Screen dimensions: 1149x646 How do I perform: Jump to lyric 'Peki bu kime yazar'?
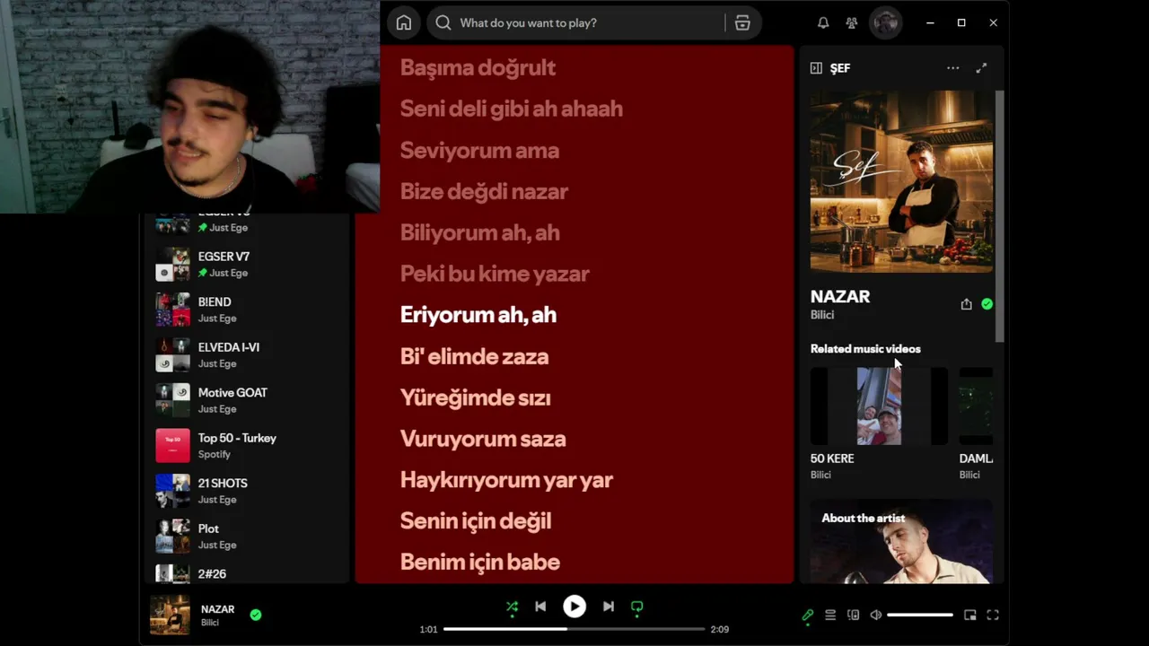(495, 274)
